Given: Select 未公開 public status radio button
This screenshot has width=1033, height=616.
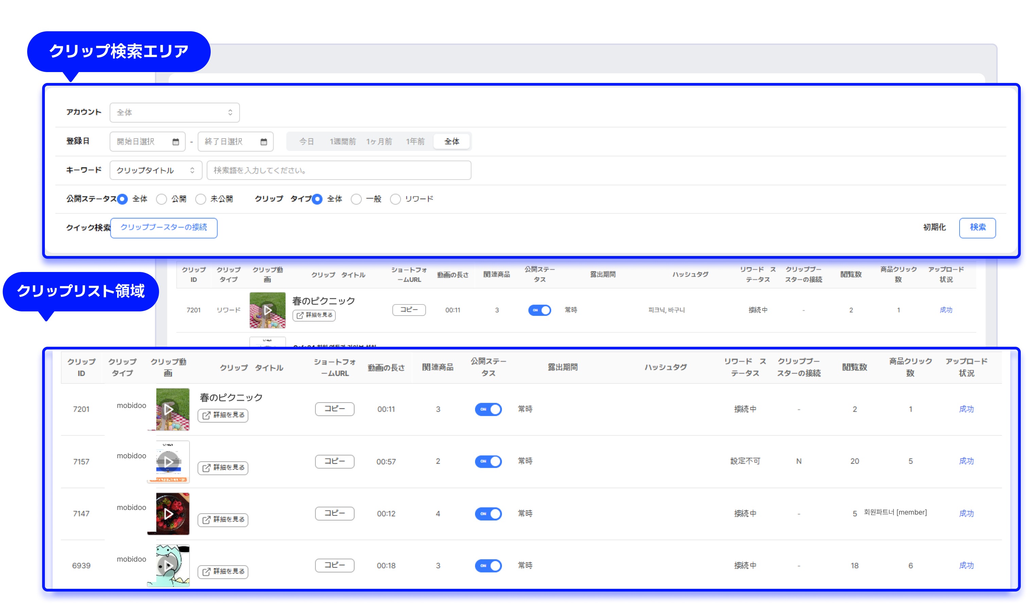Looking at the screenshot, I should (x=201, y=199).
